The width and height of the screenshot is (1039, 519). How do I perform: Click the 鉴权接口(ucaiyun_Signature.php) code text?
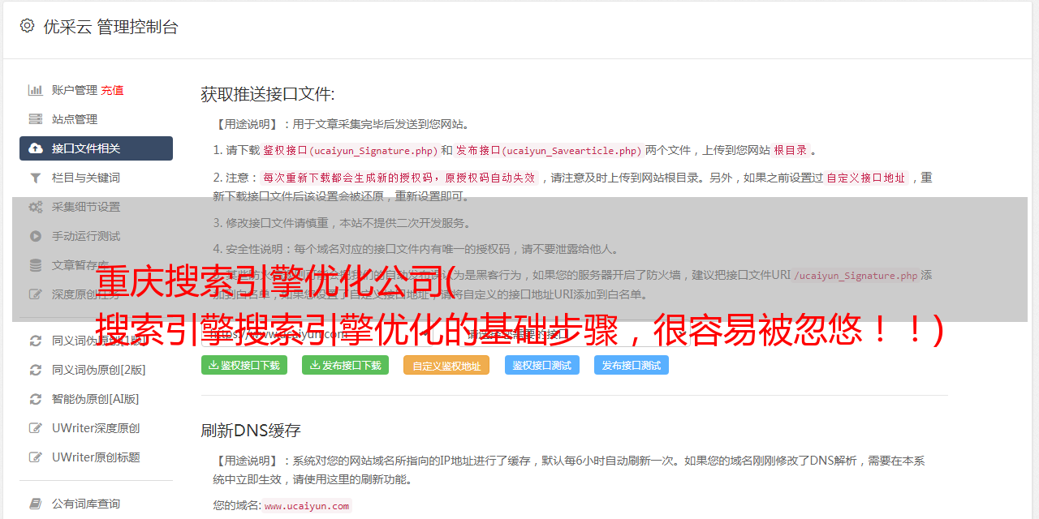(x=350, y=151)
